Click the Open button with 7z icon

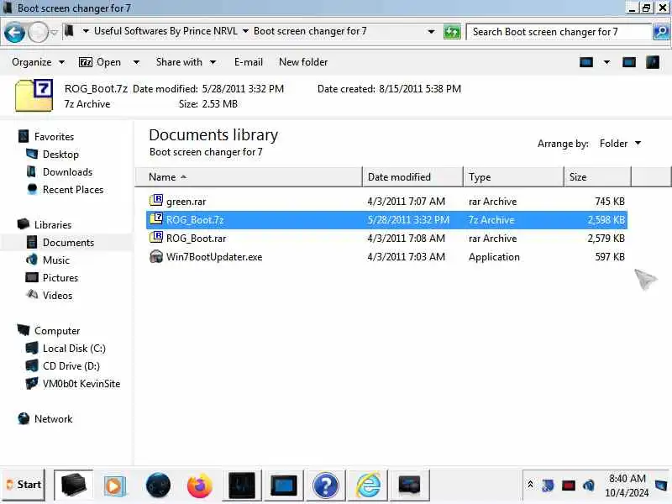coord(100,62)
